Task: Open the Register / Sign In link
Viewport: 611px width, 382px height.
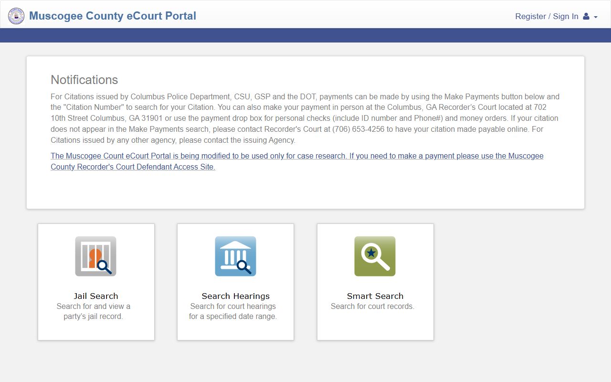Action: coord(547,16)
